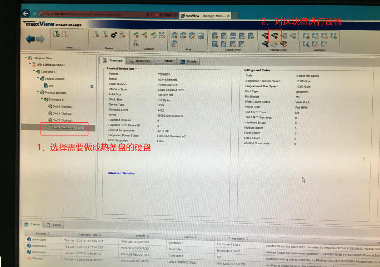
Task: Open the Events tab beside SMART
Action: (189, 62)
